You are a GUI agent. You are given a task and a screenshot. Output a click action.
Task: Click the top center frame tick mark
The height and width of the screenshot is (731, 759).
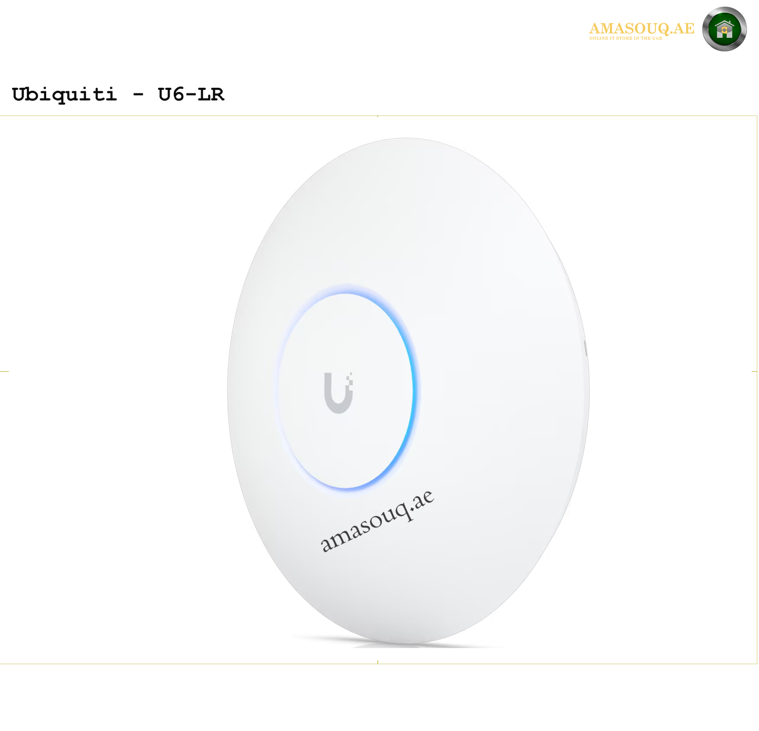tap(378, 116)
